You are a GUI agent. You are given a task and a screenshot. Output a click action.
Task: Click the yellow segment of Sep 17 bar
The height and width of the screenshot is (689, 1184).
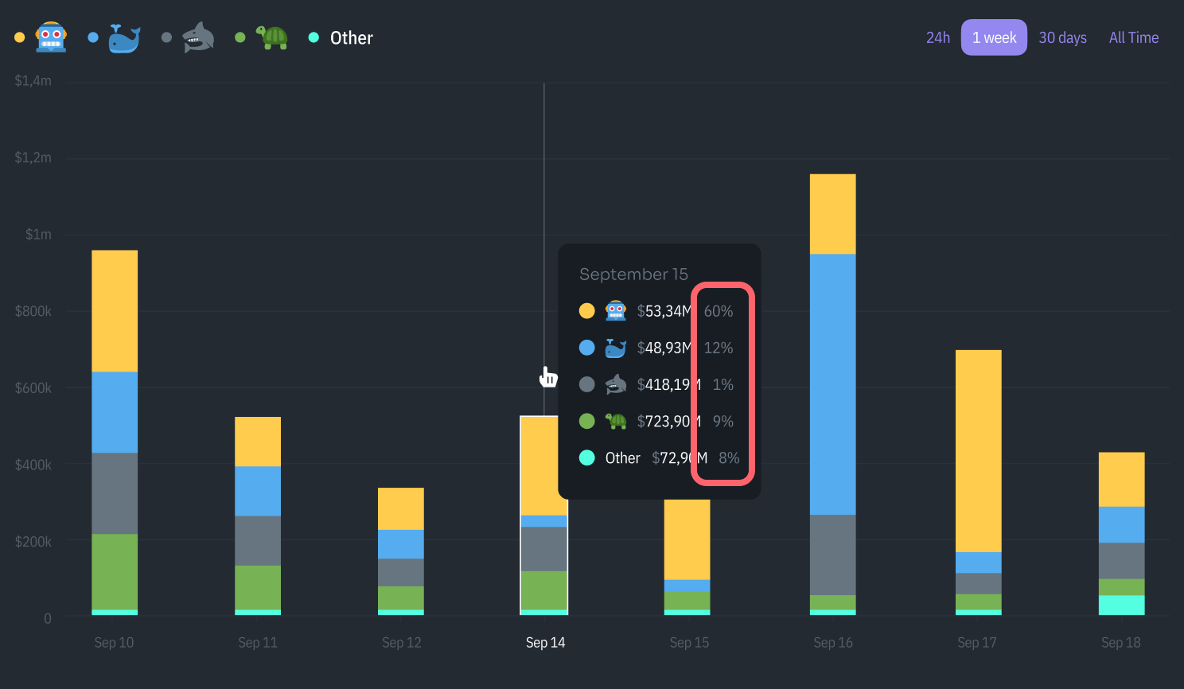point(978,450)
